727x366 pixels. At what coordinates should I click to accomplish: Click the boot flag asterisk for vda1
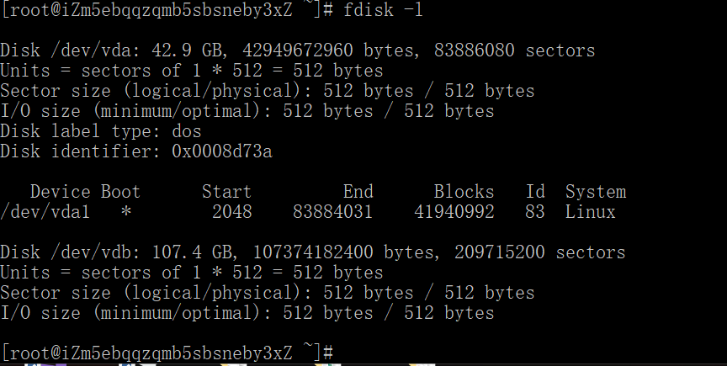(126, 212)
